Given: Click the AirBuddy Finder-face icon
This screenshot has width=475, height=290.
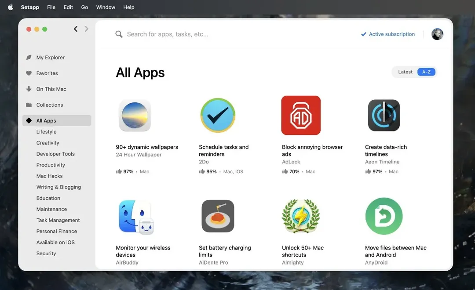Looking at the screenshot, I should pyautogui.click(x=135, y=217).
